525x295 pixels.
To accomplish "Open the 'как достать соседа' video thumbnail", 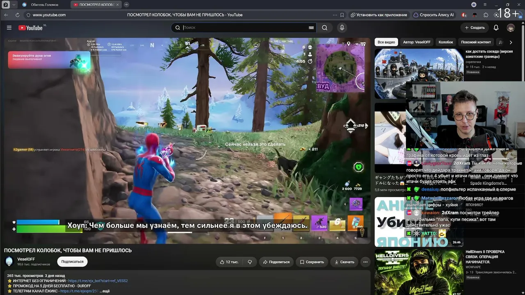I will pos(419,74).
